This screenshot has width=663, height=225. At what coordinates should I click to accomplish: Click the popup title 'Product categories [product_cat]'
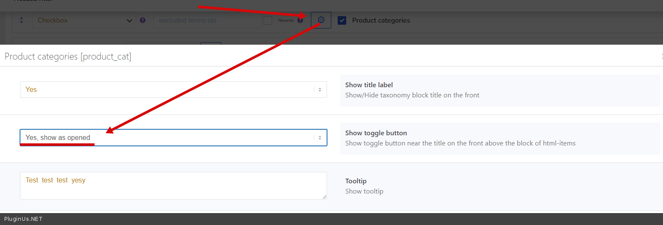(68, 57)
